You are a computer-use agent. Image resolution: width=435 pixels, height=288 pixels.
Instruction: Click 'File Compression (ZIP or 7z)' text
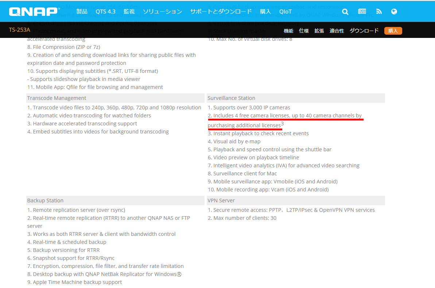(63, 47)
